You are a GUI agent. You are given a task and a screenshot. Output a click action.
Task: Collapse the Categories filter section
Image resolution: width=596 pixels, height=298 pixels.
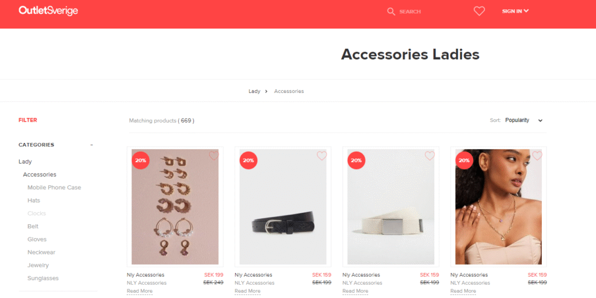pyautogui.click(x=91, y=145)
